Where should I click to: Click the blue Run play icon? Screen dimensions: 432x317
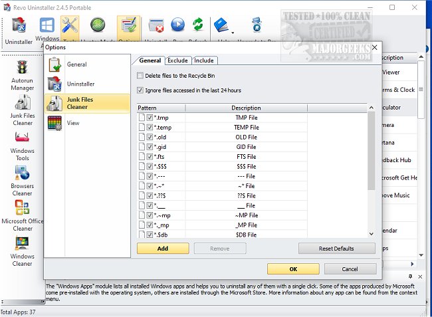pyautogui.click(x=177, y=25)
